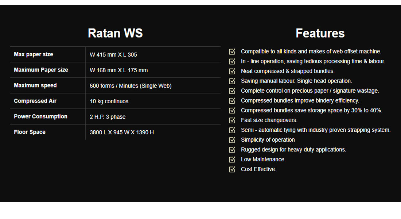Click the "Features" section heading

320,33
